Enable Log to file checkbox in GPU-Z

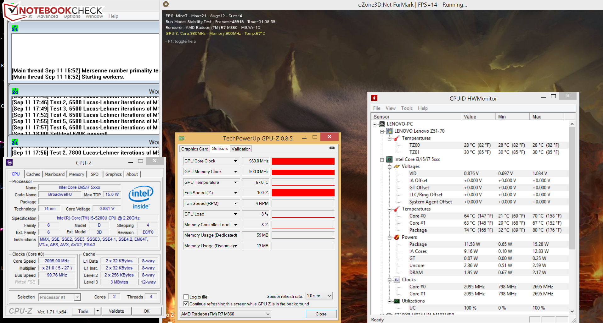point(186,297)
